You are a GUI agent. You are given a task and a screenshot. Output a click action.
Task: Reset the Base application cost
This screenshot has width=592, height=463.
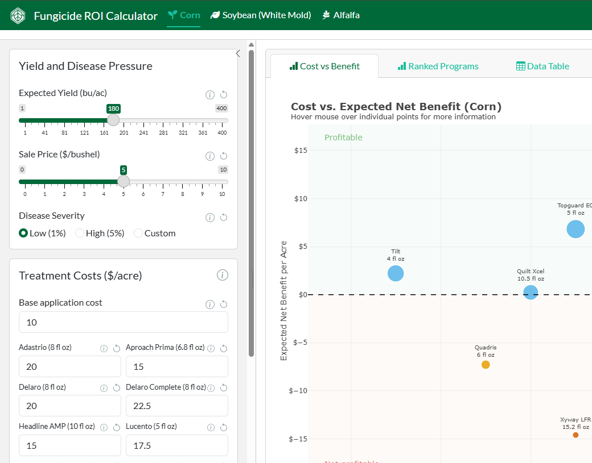[x=224, y=305]
